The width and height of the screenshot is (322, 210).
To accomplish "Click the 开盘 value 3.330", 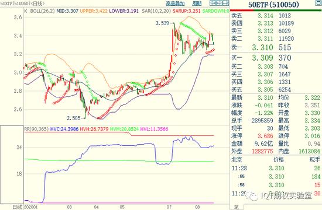I will 312,113.
